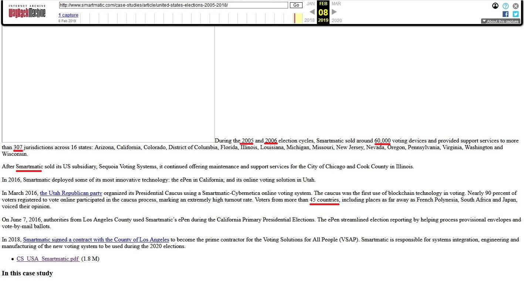The height and width of the screenshot is (282, 524).
Task: Select the 2019 capture marker on timeline
Action: 295,18
